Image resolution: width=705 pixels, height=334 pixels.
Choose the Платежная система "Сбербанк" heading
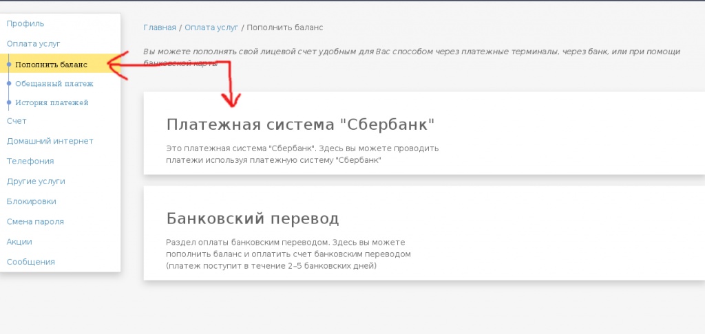pos(301,124)
